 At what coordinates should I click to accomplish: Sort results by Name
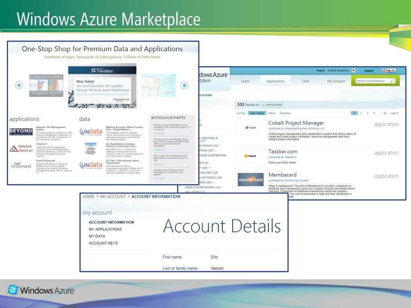coord(272,113)
